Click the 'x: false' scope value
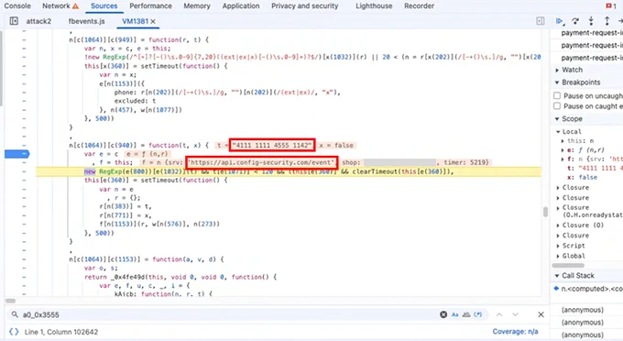Image resolution: width=623 pixels, height=341 pixels. [582, 177]
